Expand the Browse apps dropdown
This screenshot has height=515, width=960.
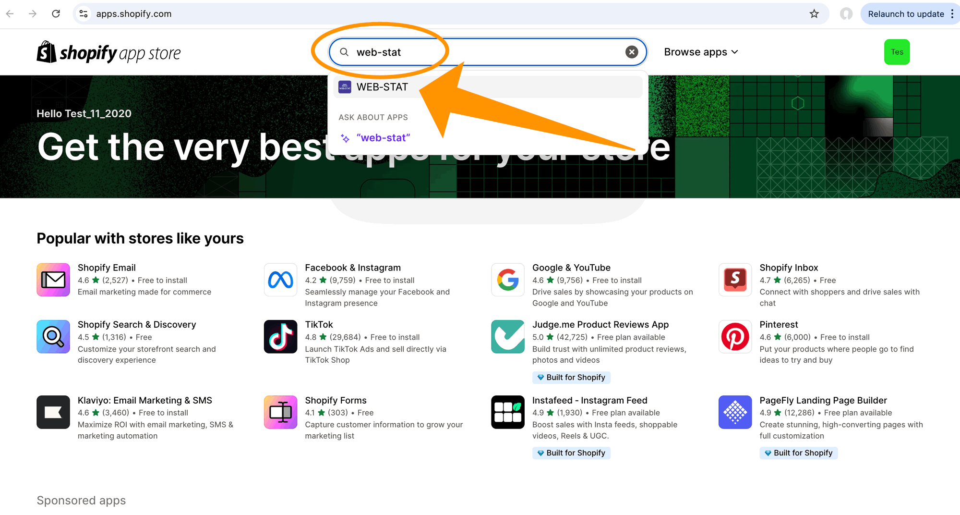tap(701, 52)
